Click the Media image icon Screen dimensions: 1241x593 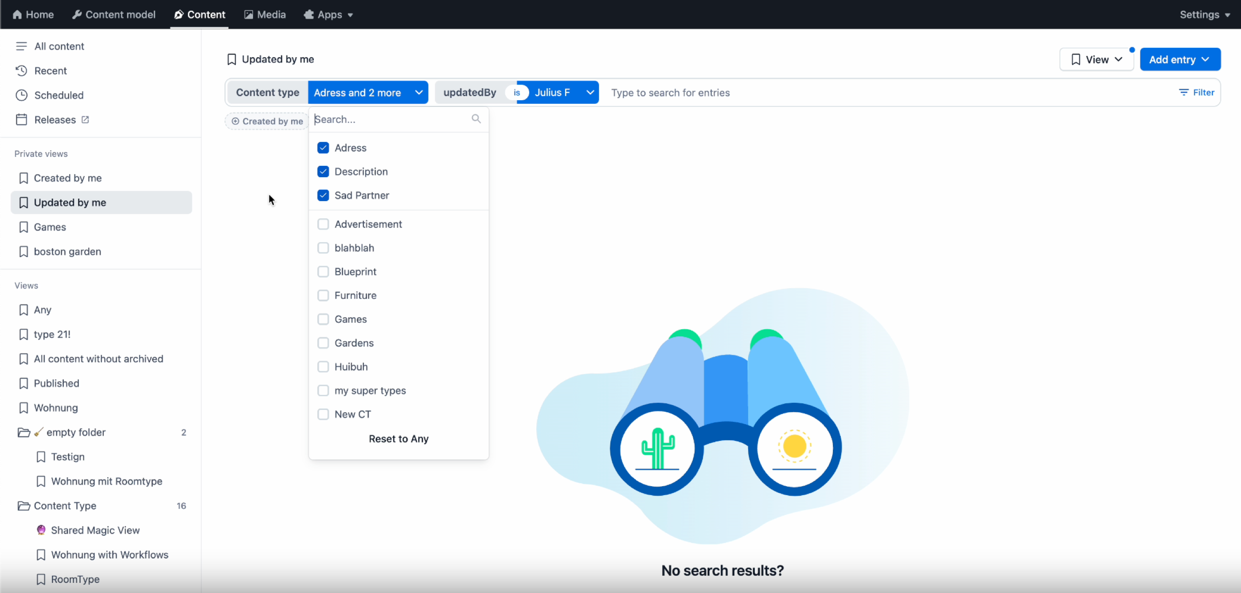pos(249,15)
